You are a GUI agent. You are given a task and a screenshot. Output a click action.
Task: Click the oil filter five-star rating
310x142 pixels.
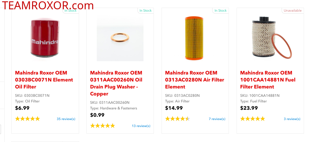(x=27, y=119)
